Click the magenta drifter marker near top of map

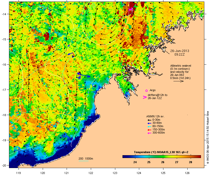pos(130,9)
